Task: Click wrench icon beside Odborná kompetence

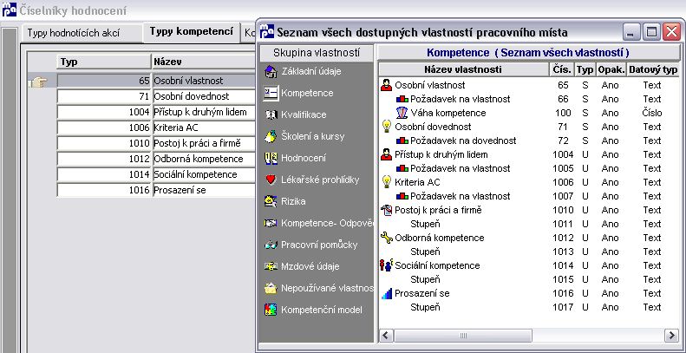Action: tap(386, 238)
